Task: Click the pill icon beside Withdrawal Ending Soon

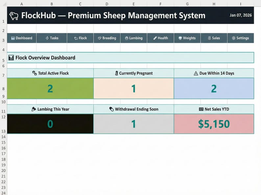Action: pos(111,109)
